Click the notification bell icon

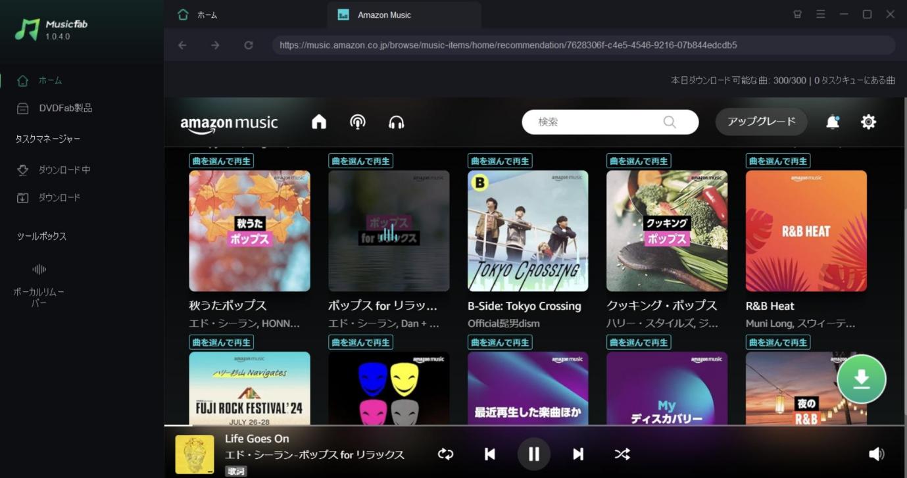833,122
